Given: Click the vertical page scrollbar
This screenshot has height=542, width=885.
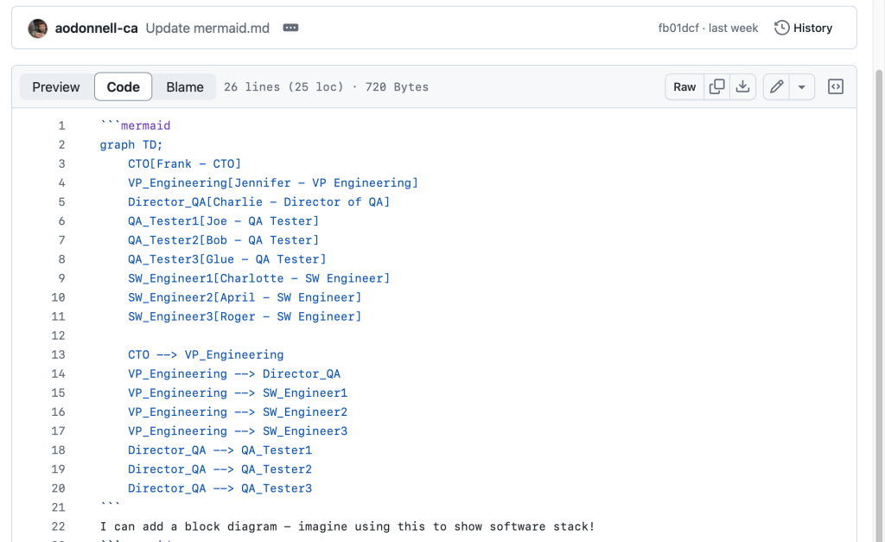Looking at the screenshot, I should (x=878, y=259).
